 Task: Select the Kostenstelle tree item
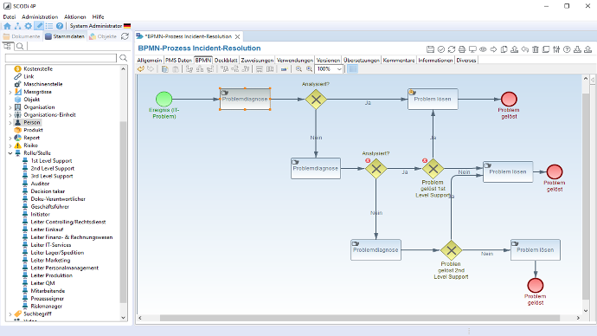(x=38, y=69)
